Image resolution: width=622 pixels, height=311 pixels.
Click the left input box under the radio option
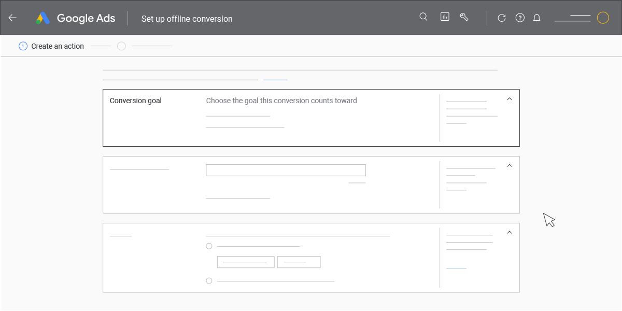(x=245, y=262)
